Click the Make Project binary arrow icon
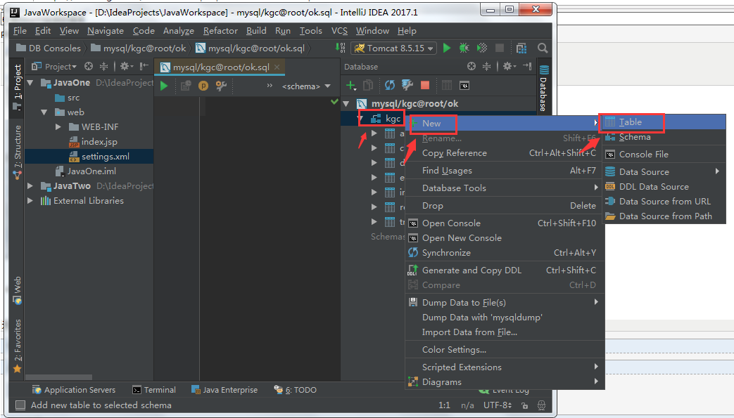The height and width of the screenshot is (418, 734). tap(341, 48)
